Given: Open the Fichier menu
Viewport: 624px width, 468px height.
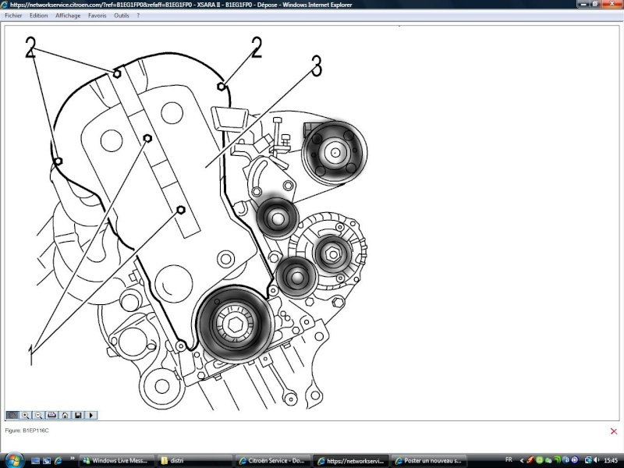Looking at the screenshot, I should [x=15, y=15].
